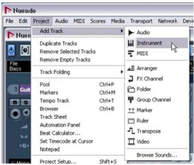Open the Automation Panel entry
Image resolution: width=194 pixels, height=165 pixels.
(78, 125)
